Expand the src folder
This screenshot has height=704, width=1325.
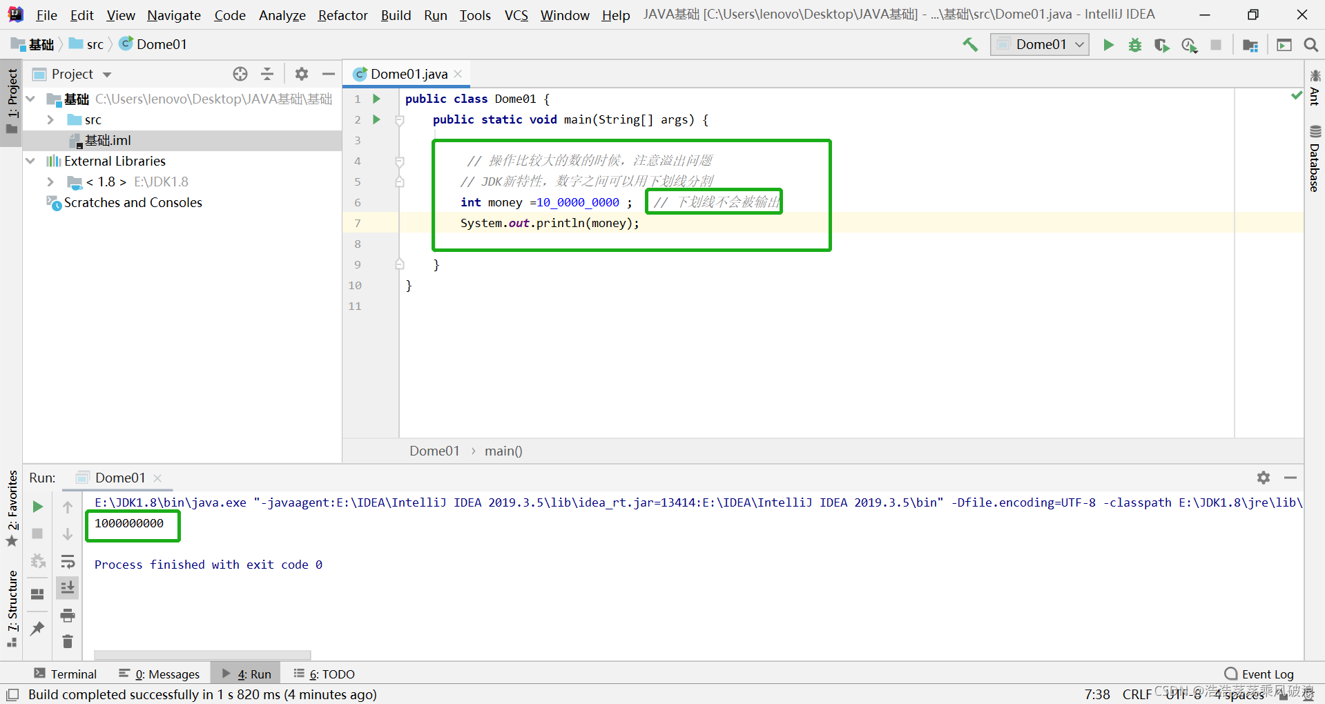[x=50, y=120]
